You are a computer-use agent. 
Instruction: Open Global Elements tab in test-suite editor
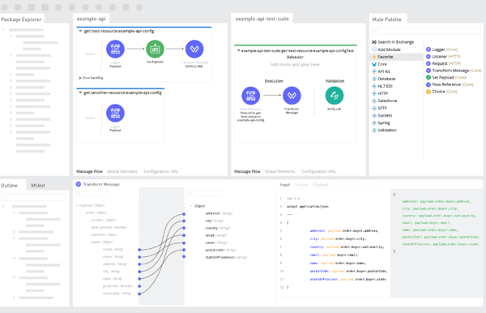(x=279, y=171)
